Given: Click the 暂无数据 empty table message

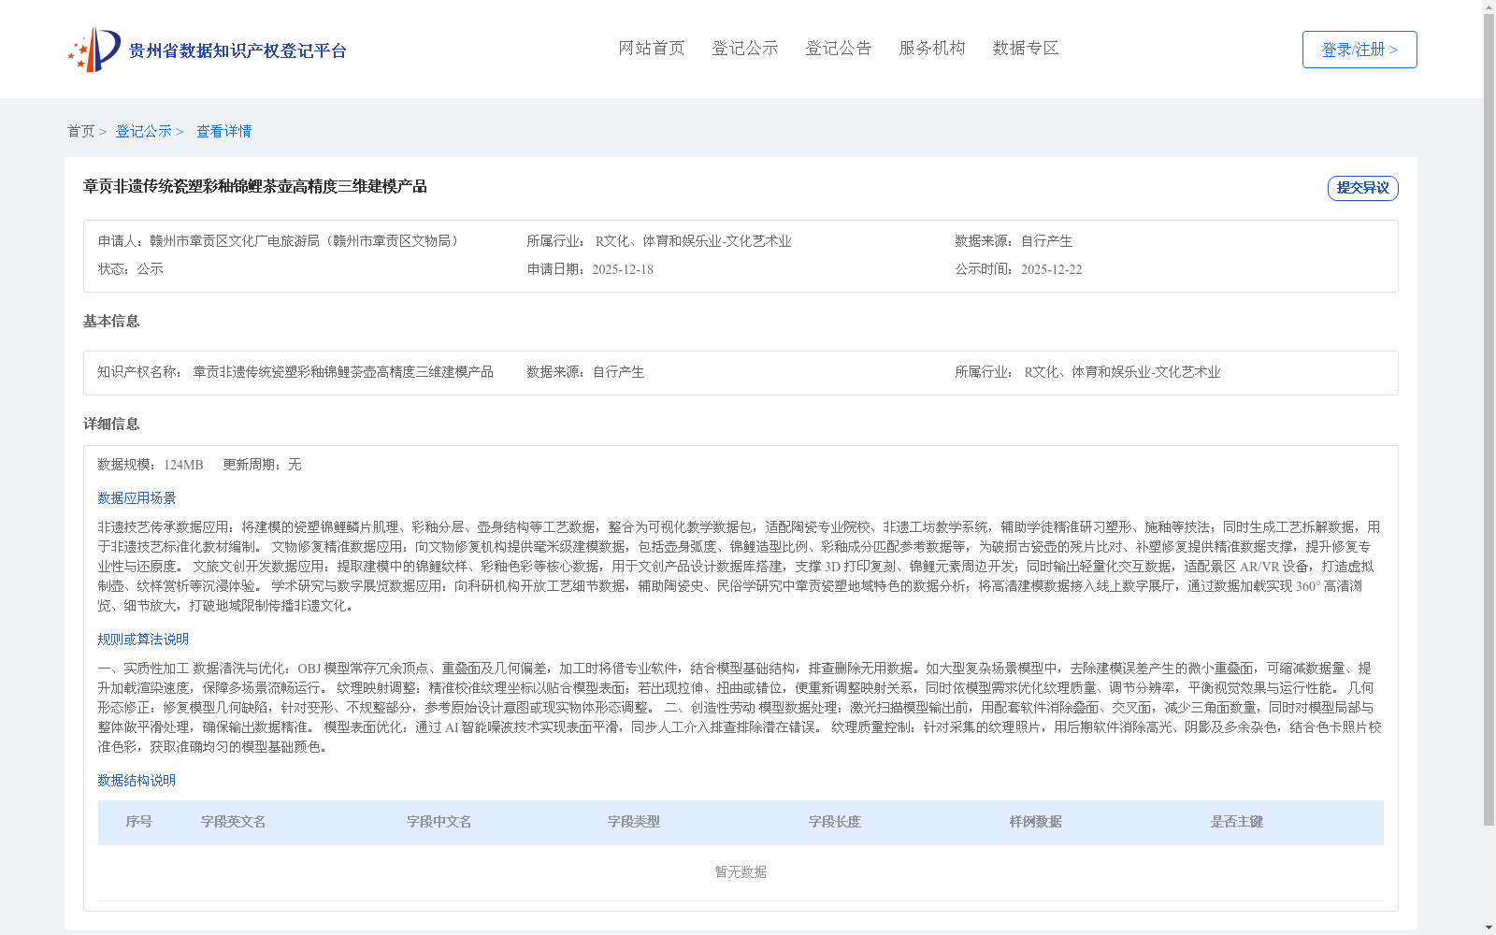Looking at the screenshot, I should (x=741, y=872).
